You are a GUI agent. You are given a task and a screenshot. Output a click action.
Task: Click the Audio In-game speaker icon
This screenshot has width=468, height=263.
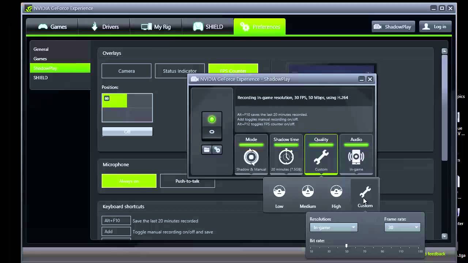tap(356, 157)
